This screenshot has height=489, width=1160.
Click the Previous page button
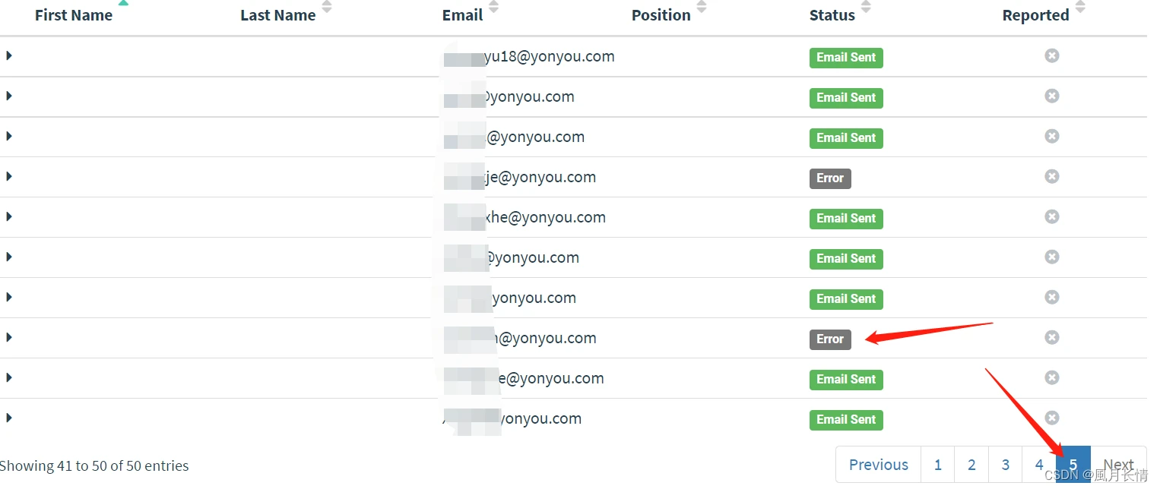pos(879,465)
